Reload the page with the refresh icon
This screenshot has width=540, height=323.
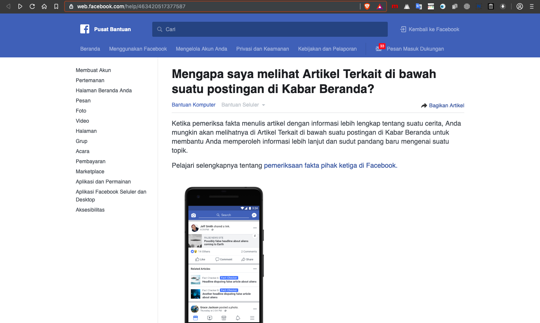coord(32,6)
